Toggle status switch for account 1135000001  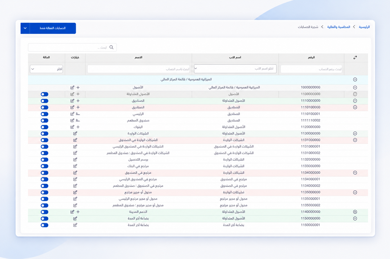(x=45, y=199)
